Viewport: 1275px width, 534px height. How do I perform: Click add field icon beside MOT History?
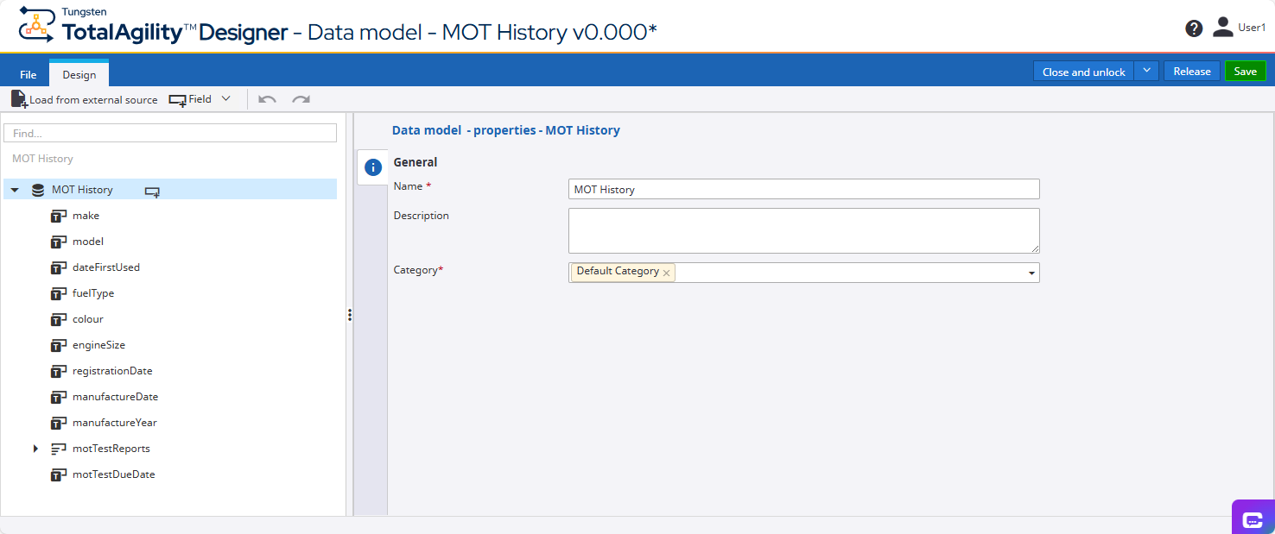[152, 191]
